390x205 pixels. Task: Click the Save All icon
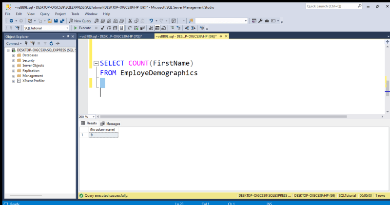pyautogui.click(x=62, y=21)
